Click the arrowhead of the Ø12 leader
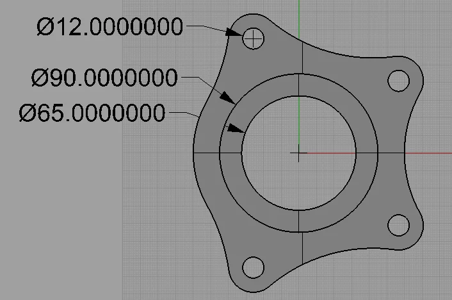 234,32
